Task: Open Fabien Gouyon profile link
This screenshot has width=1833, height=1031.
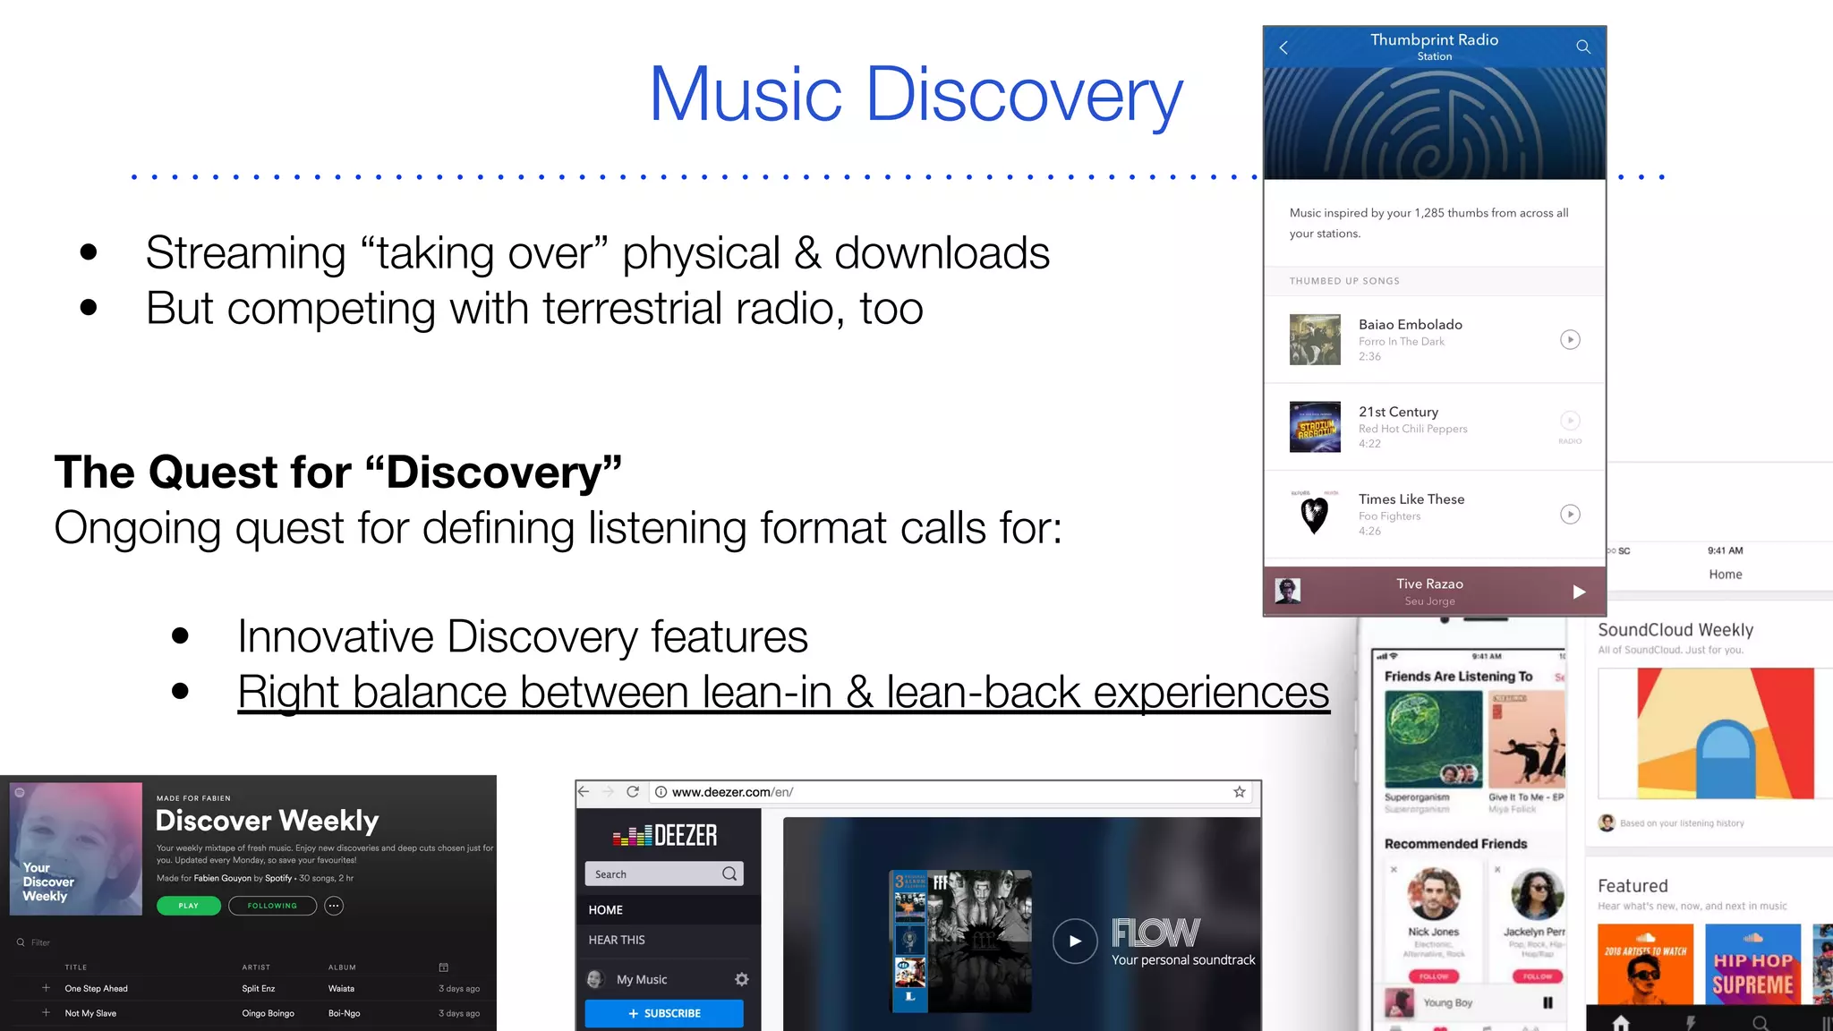Action: 223,878
